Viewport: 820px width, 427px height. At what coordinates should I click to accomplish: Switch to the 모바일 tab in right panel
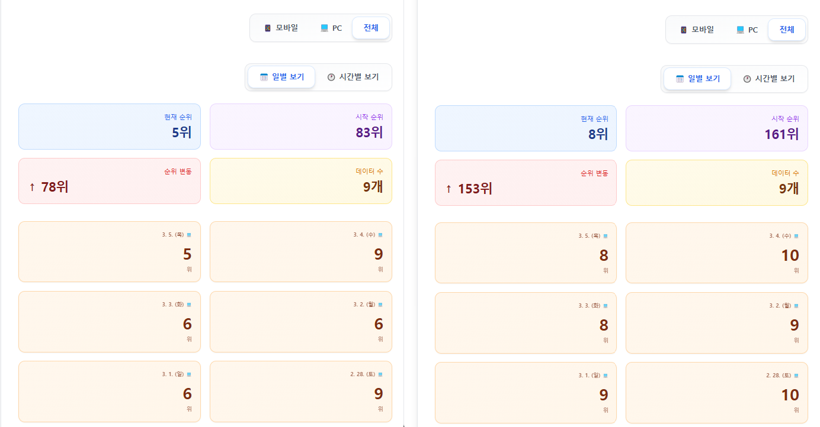(x=697, y=30)
